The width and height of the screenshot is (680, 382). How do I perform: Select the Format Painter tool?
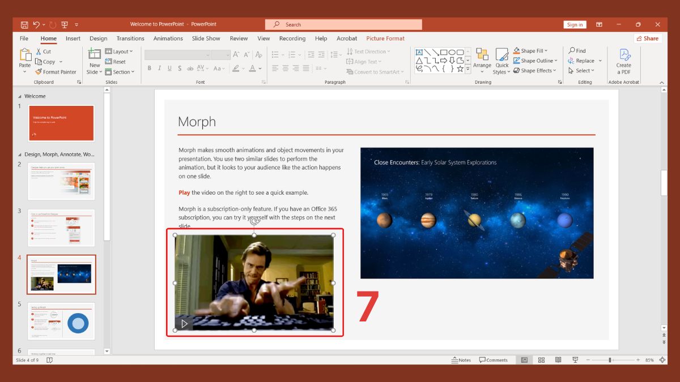click(x=56, y=71)
